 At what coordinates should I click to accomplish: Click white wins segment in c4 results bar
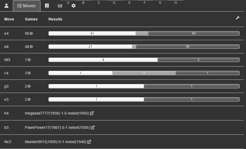tap(80, 73)
